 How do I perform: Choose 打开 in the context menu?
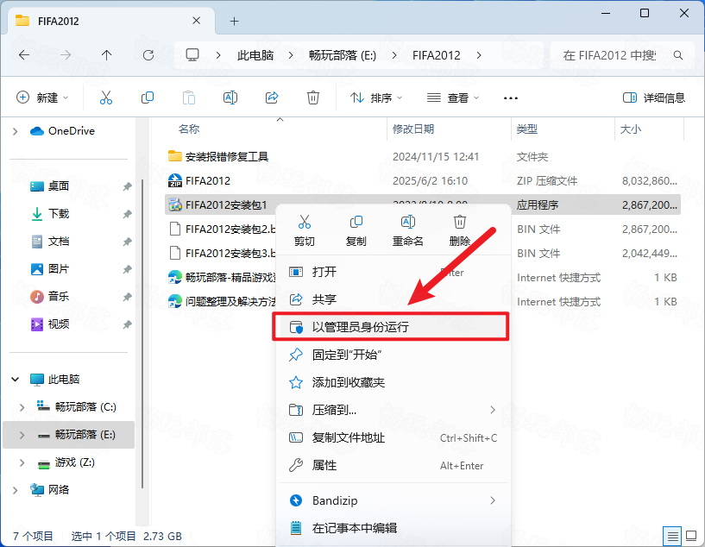393,272
